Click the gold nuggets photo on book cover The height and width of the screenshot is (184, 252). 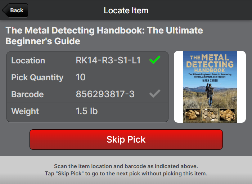(x=193, y=115)
